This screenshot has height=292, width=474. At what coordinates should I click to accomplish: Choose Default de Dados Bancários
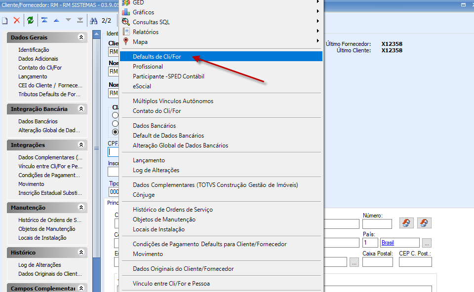[221, 136]
